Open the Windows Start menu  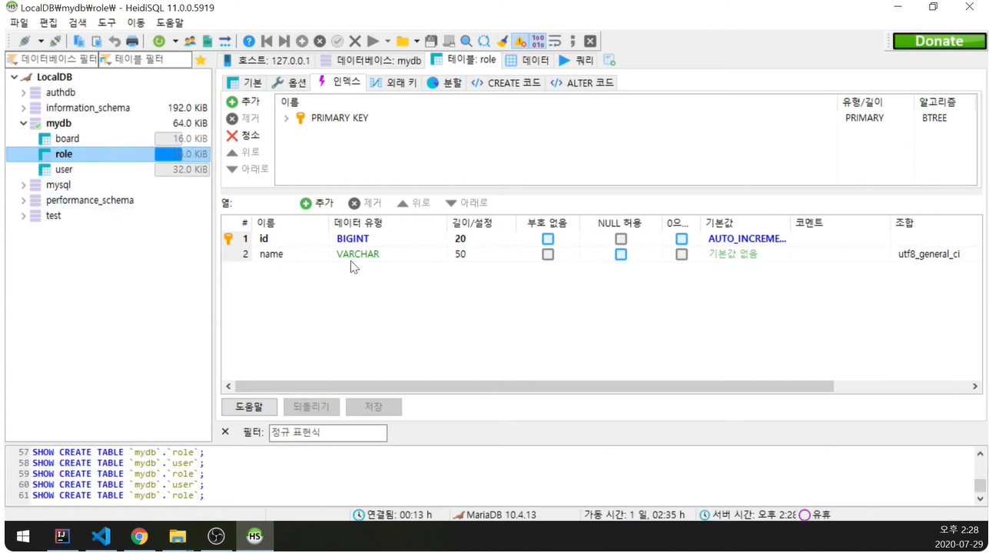click(x=23, y=536)
